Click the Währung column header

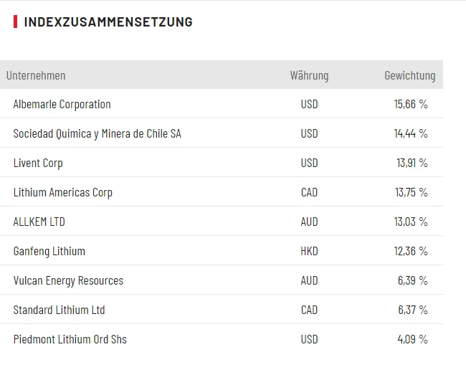(309, 75)
